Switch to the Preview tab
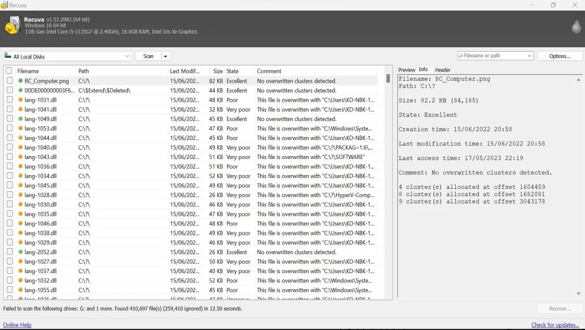585x330 pixels. click(406, 70)
